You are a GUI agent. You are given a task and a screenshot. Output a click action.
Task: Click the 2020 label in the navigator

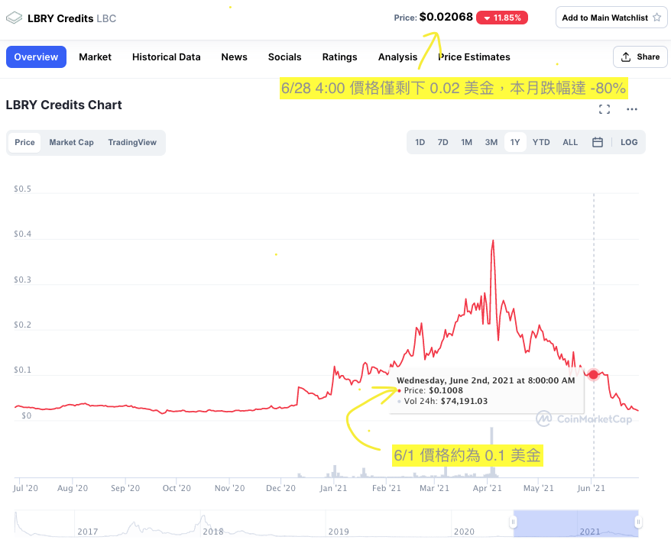click(464, 532)
